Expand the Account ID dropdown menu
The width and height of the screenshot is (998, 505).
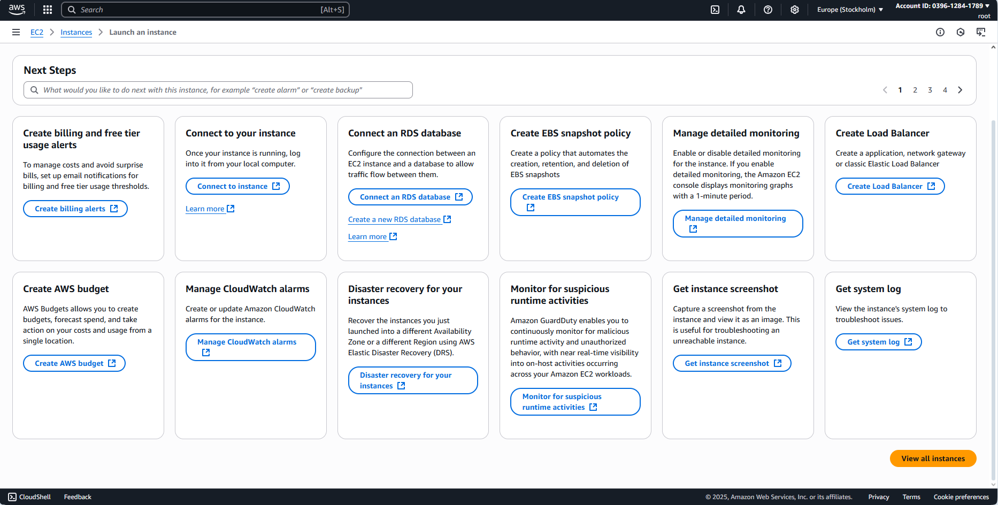942,6
